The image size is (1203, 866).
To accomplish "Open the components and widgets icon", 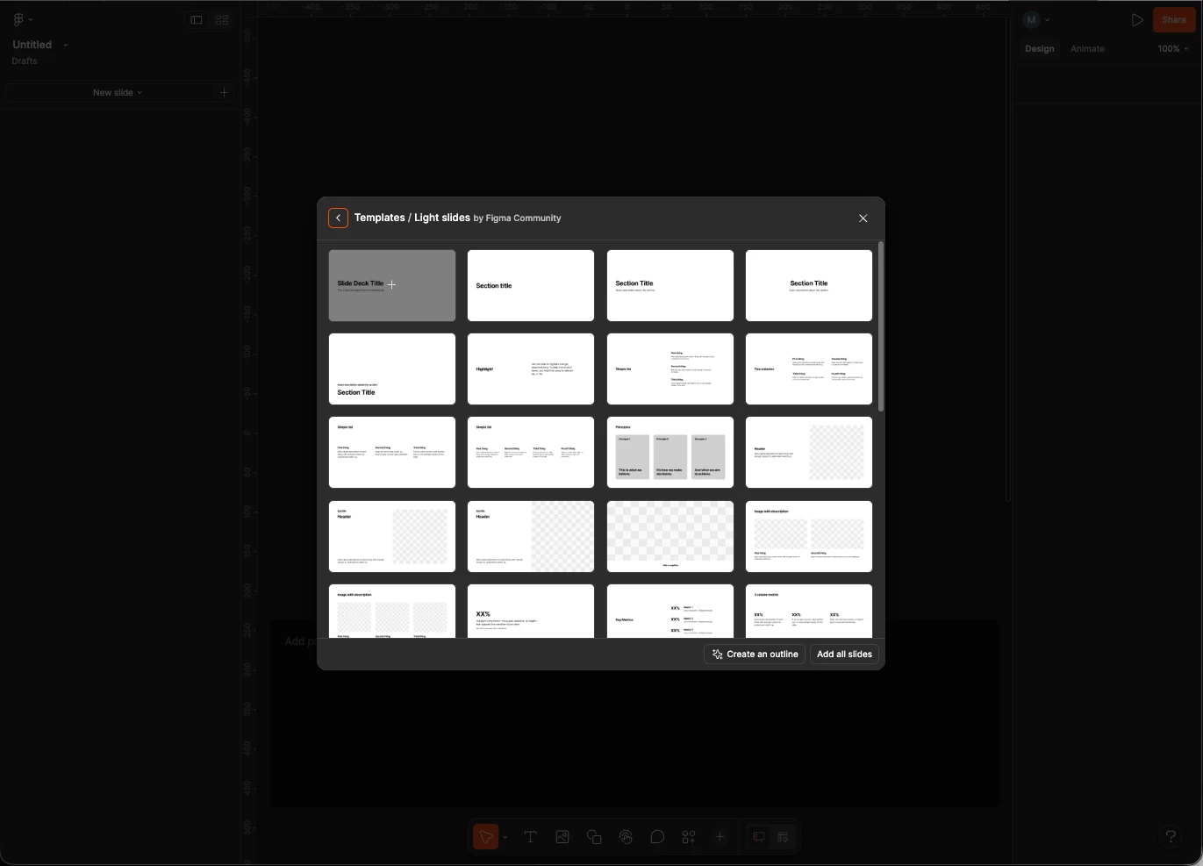I will coord(689,837).
